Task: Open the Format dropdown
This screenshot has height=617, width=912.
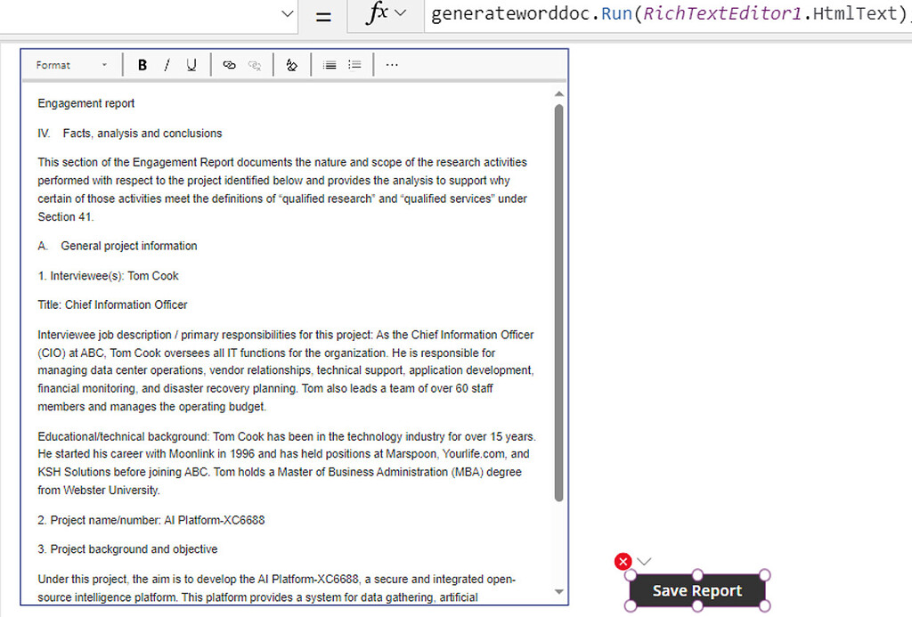Action: coord(71,65)
